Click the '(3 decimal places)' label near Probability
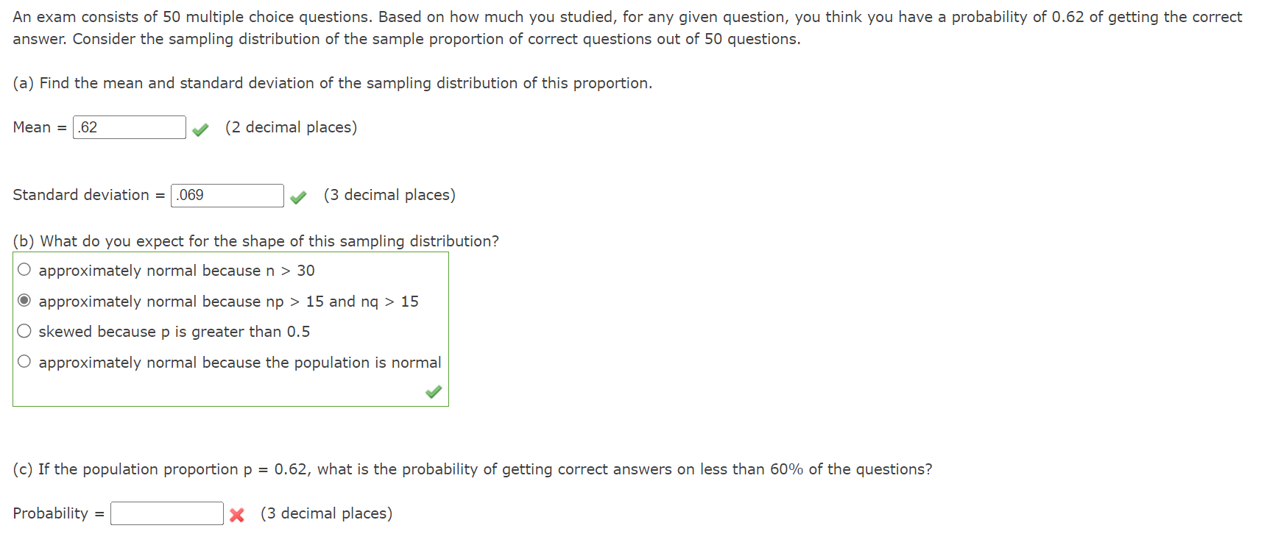Viewport: 1278px width, 545px height. coord(326,513)
